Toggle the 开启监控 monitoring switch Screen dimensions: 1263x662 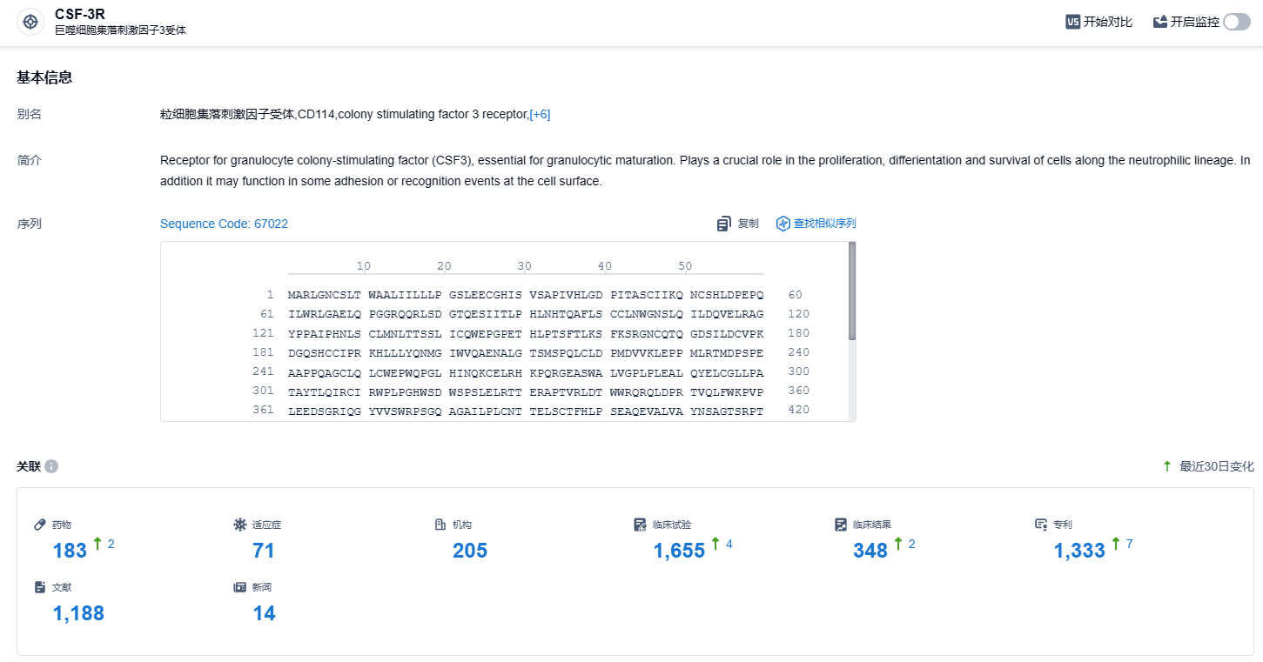(x=1236, y=22)
